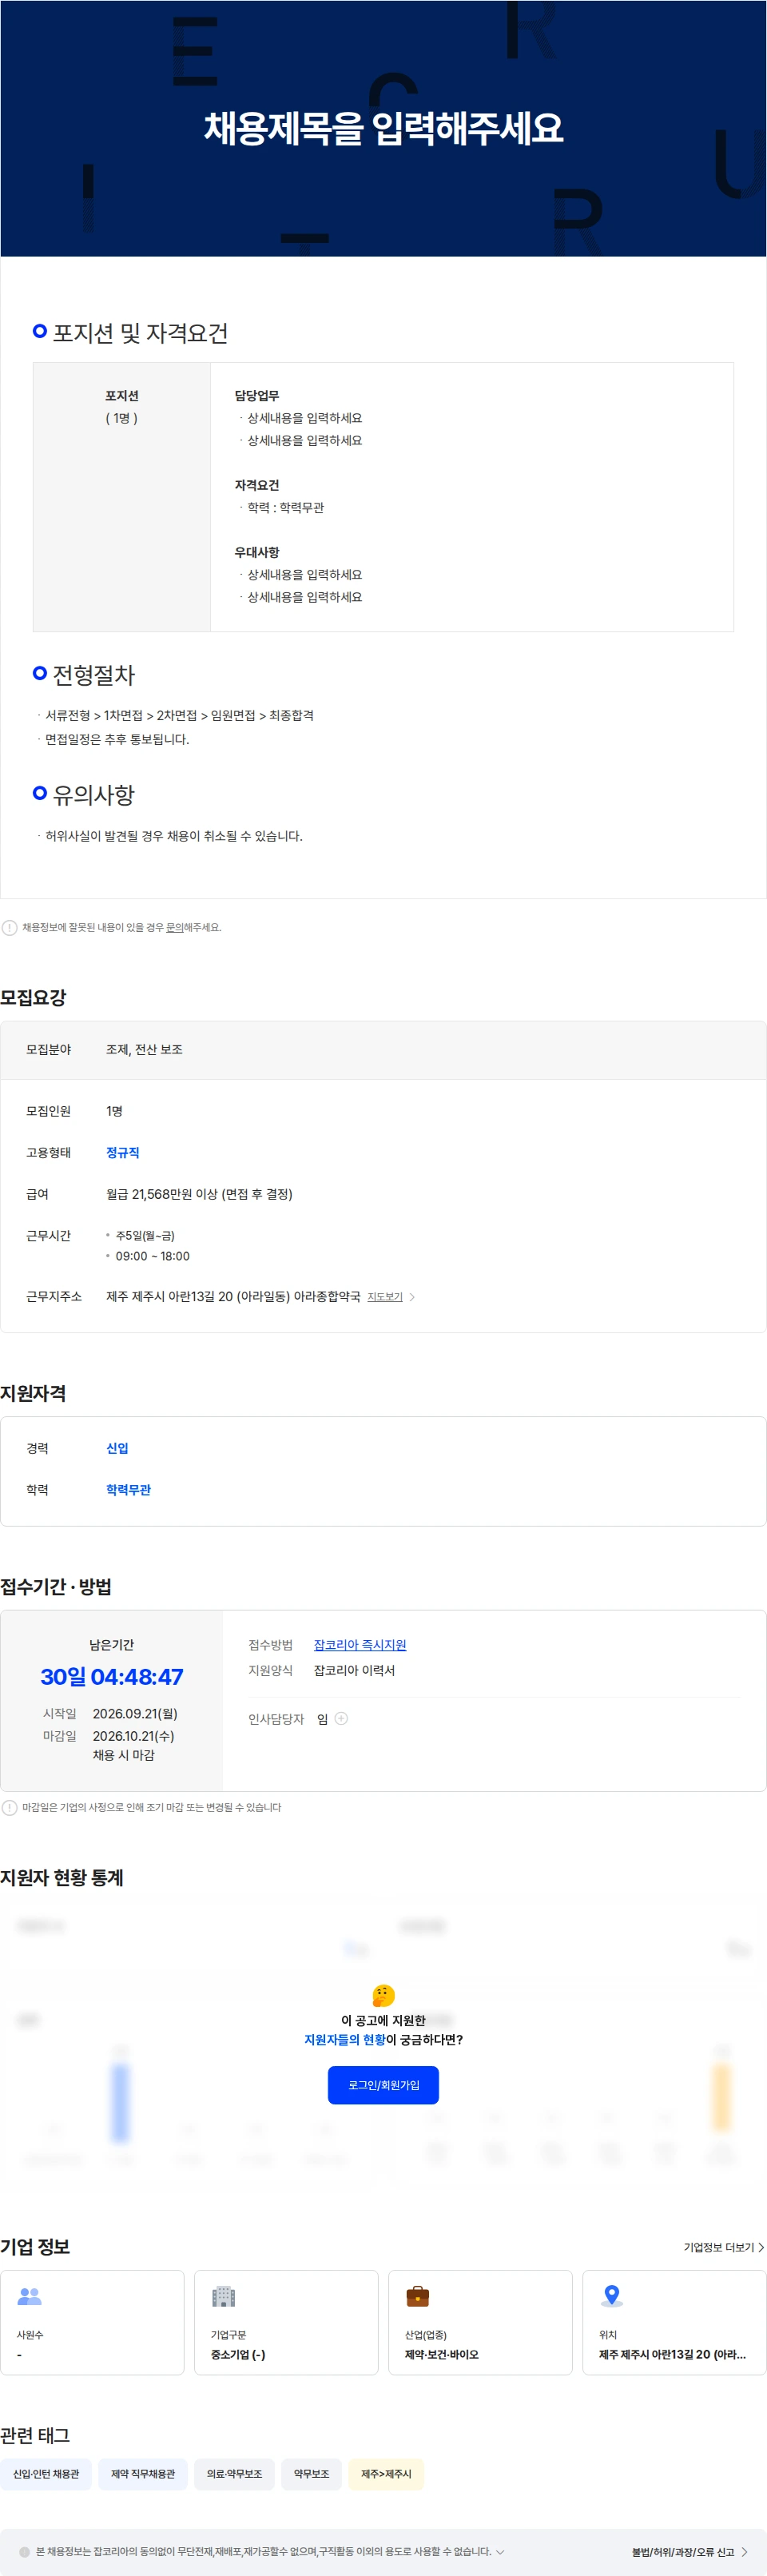Screen dimensions: 767x2576
Task: Click the 제주 제주시 아란13길 location card text
Action: point(672,2355)
